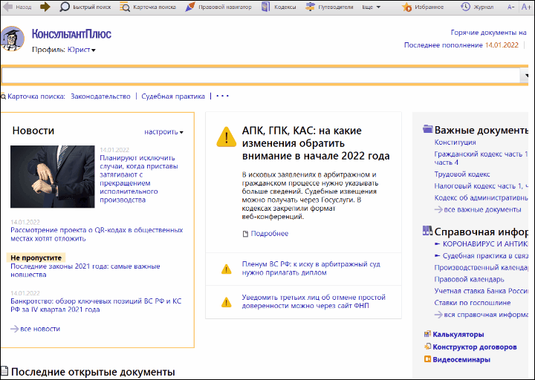Open КОРОНАВИРУС reference link

485,243
